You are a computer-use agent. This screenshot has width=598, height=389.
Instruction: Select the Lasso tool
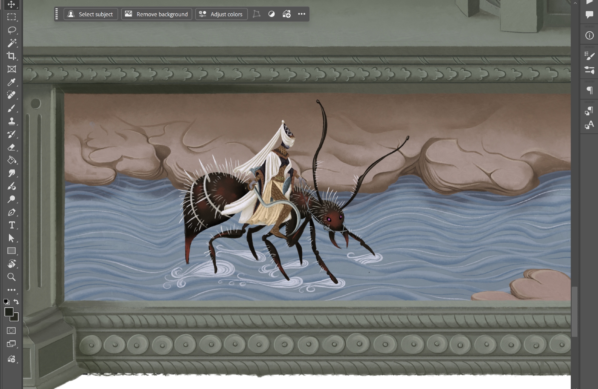coord(11,30)
